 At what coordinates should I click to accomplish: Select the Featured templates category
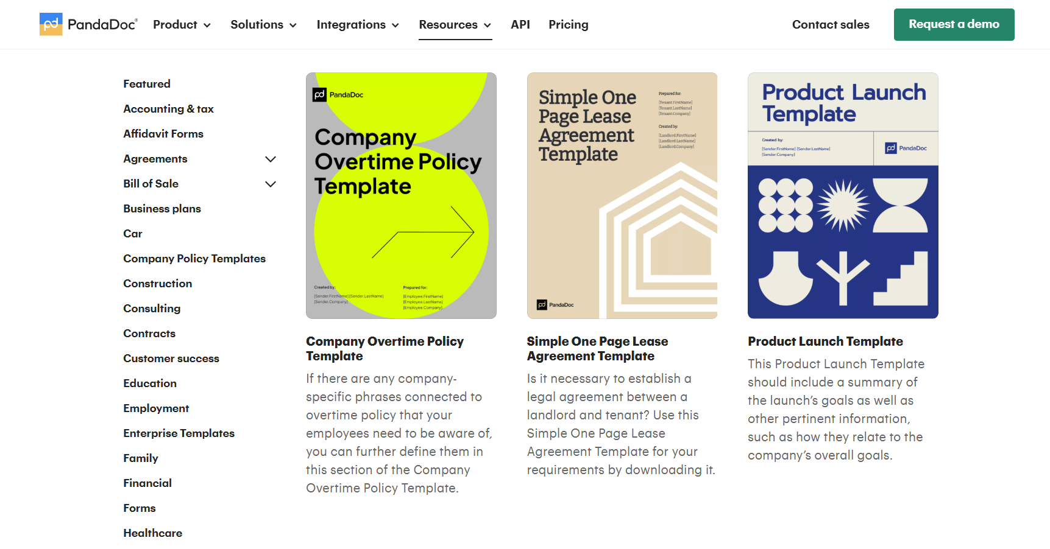(x=147, y=84)
